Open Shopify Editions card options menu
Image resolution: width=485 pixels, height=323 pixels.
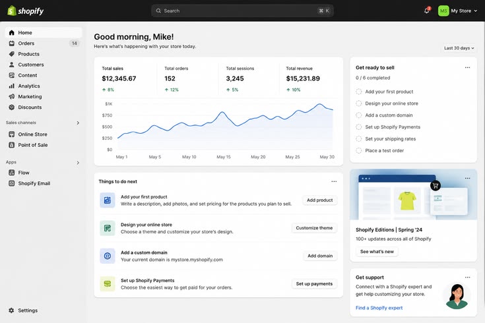click(x=467, y=178)
